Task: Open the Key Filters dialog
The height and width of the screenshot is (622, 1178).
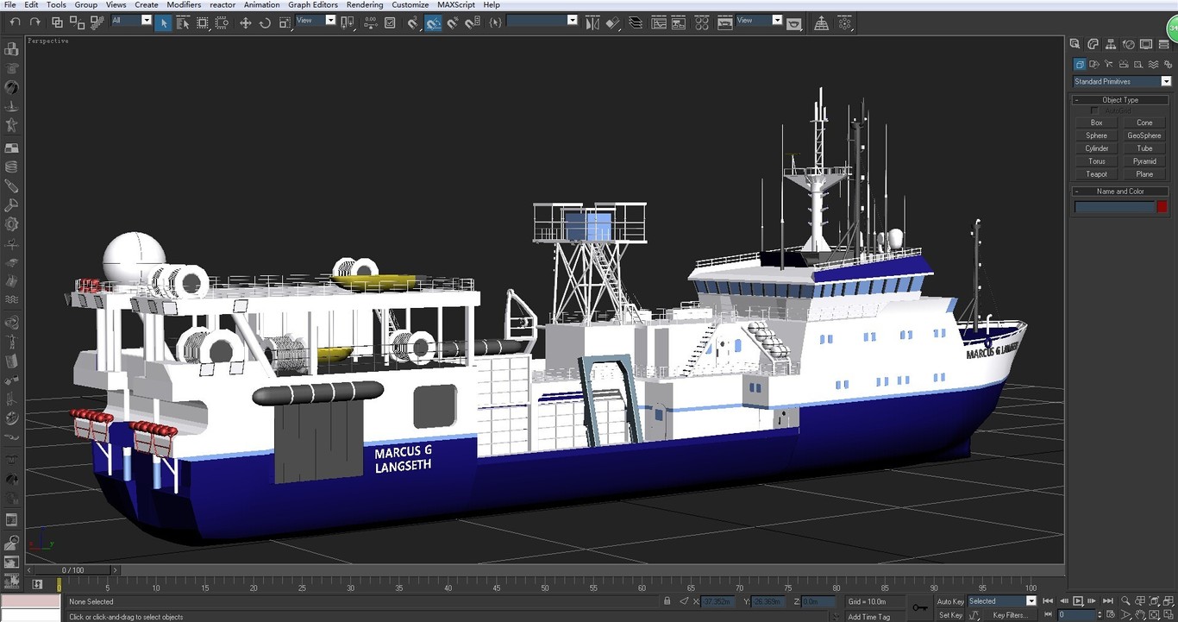Action: (1011, 615)
